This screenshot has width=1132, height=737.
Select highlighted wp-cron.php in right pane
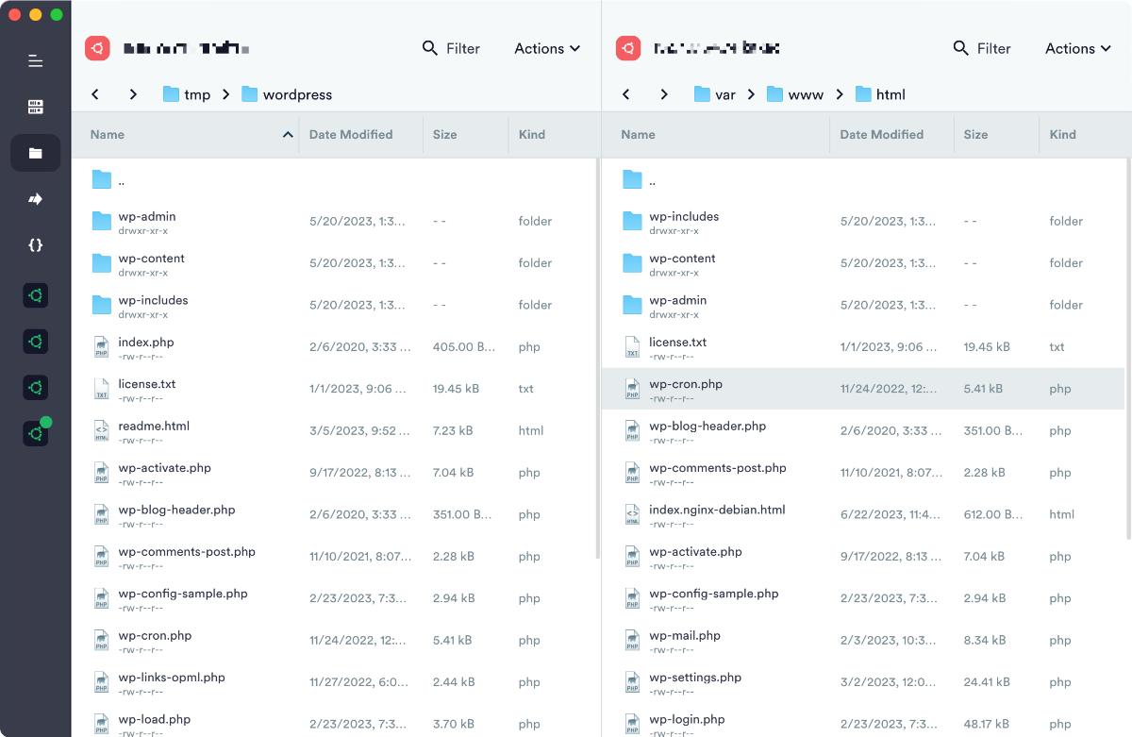tap(863, 389)
